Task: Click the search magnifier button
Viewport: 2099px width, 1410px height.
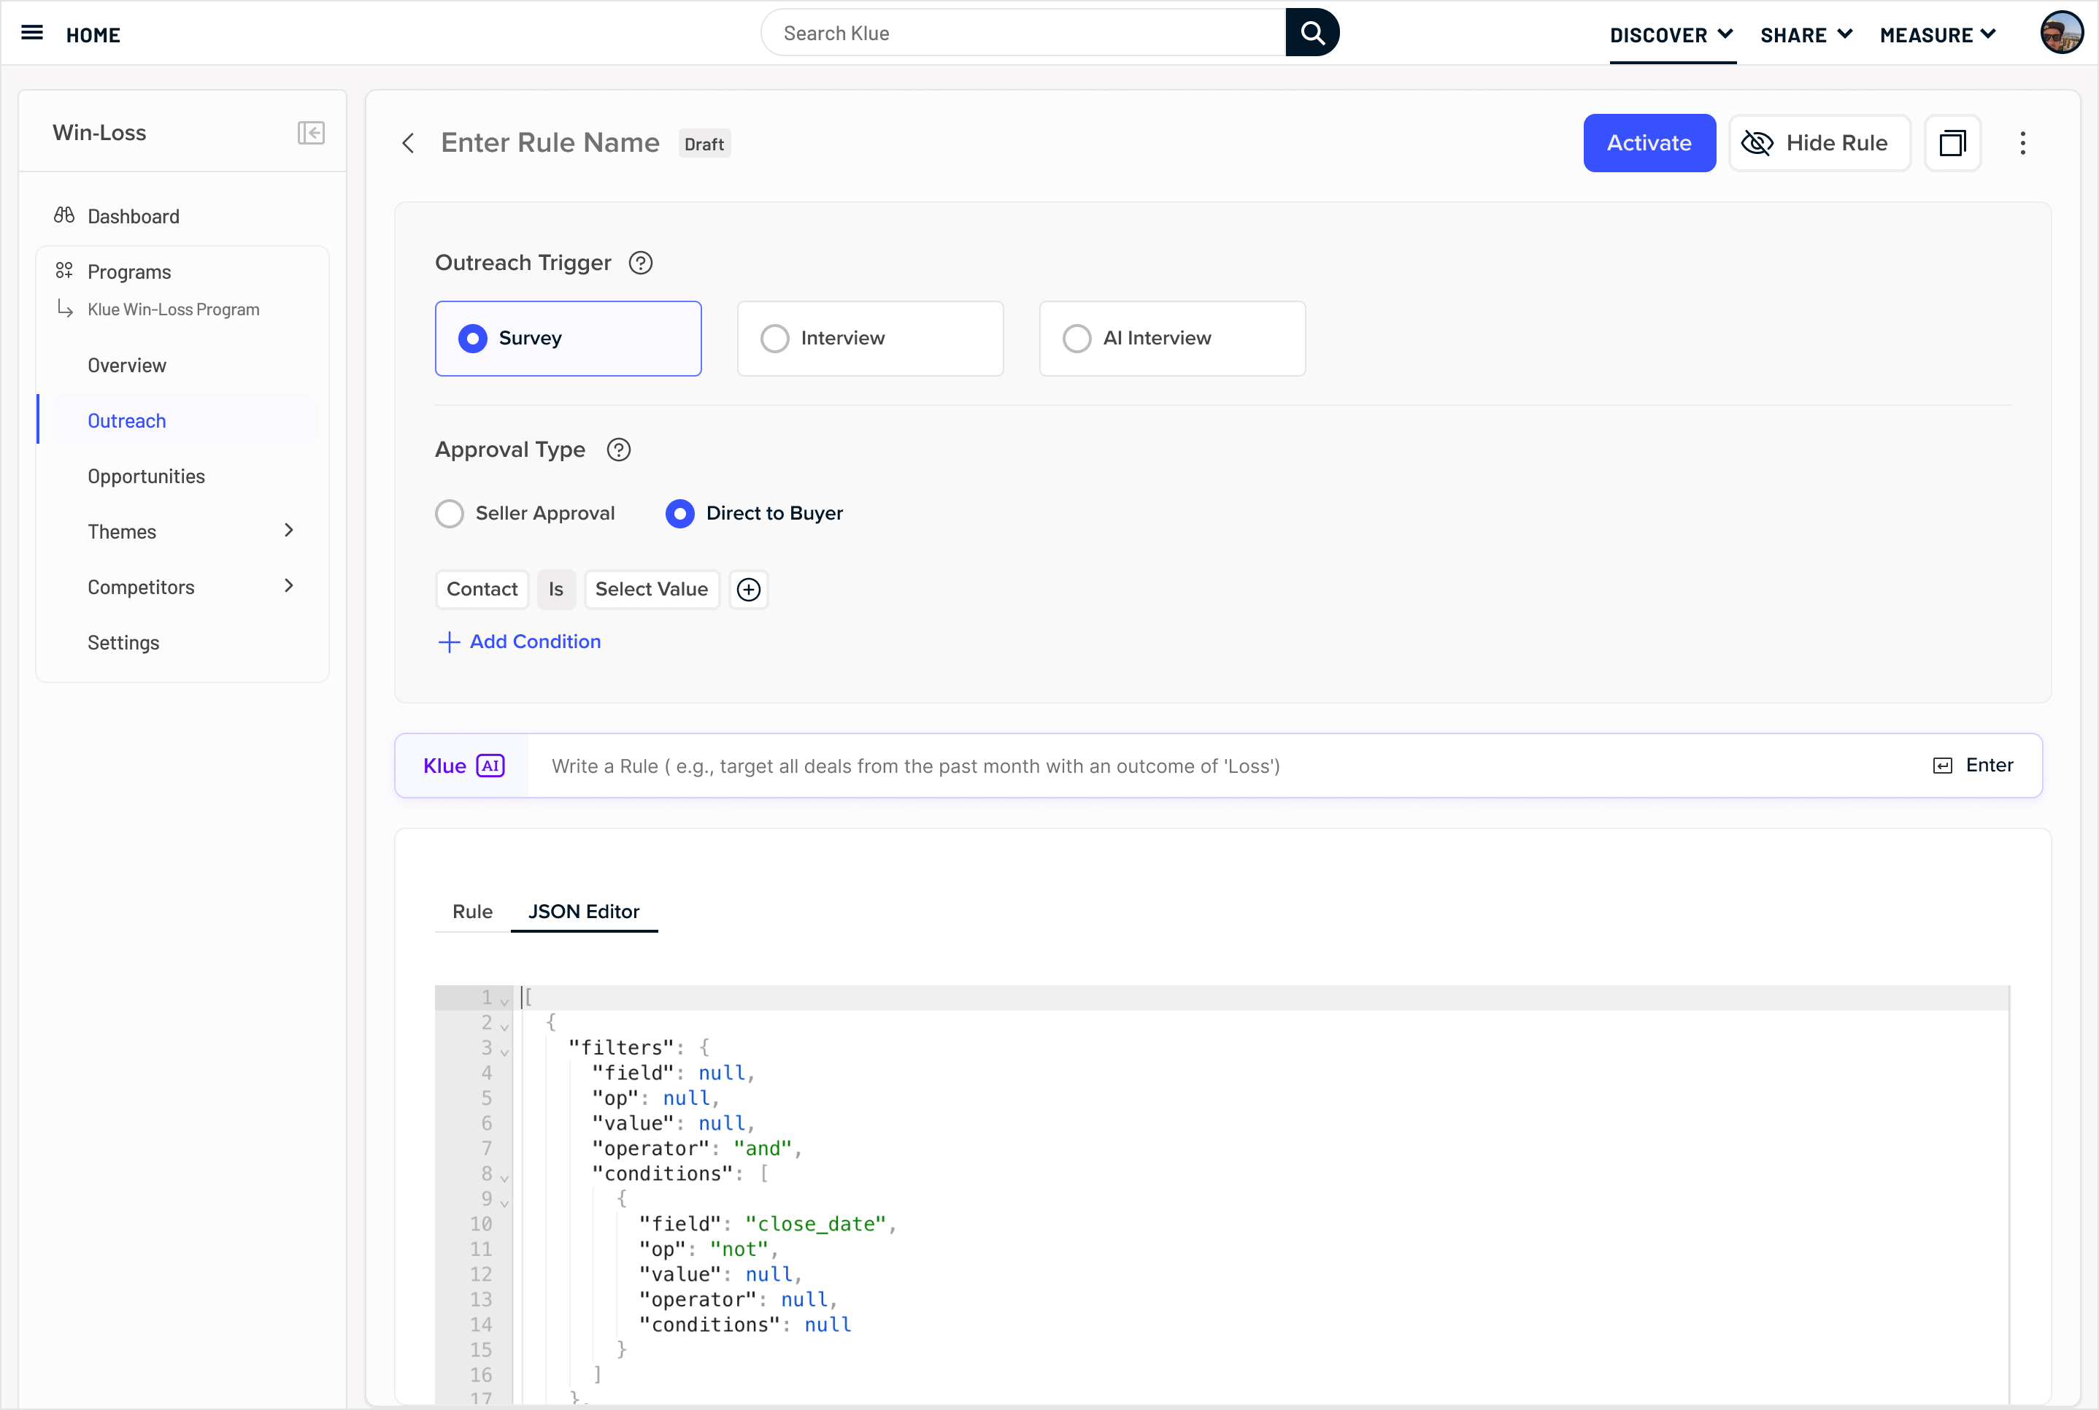Action: point(1312,34)
